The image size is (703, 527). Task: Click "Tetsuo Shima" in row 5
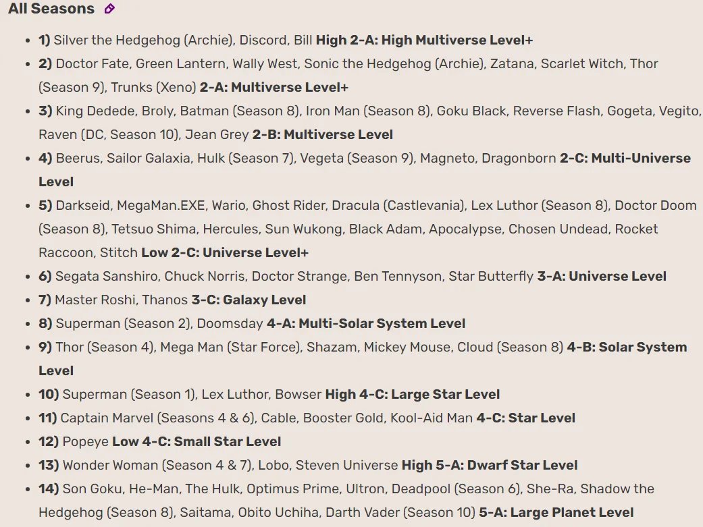(154, 229)
